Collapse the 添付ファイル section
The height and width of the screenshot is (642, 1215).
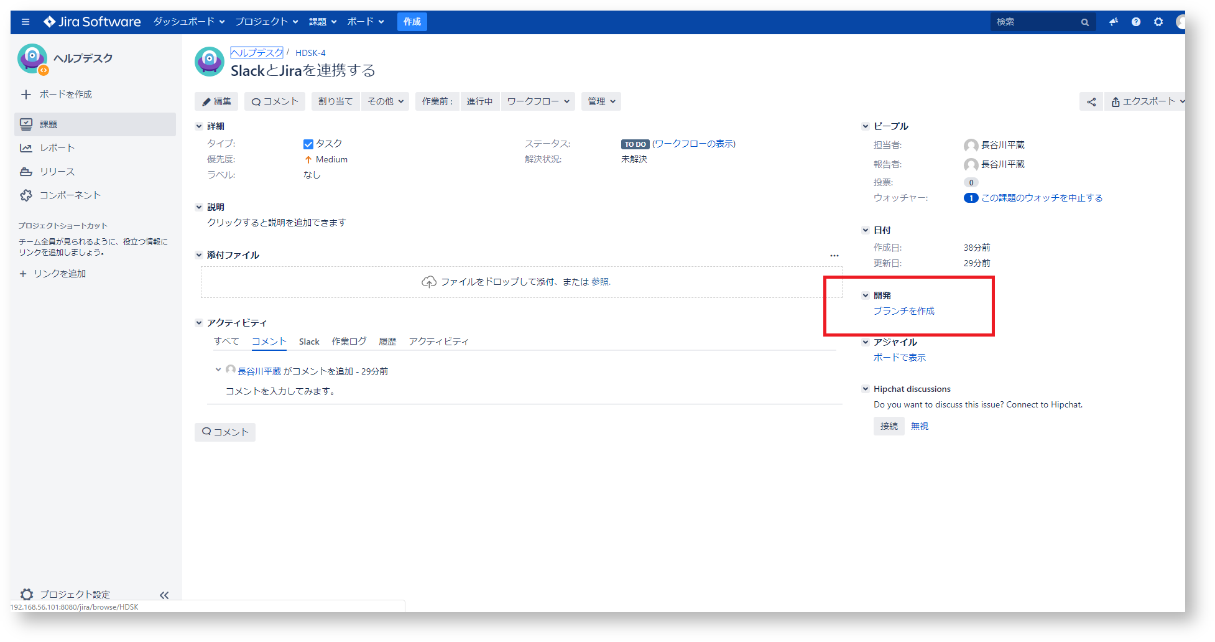pos(199,255)
